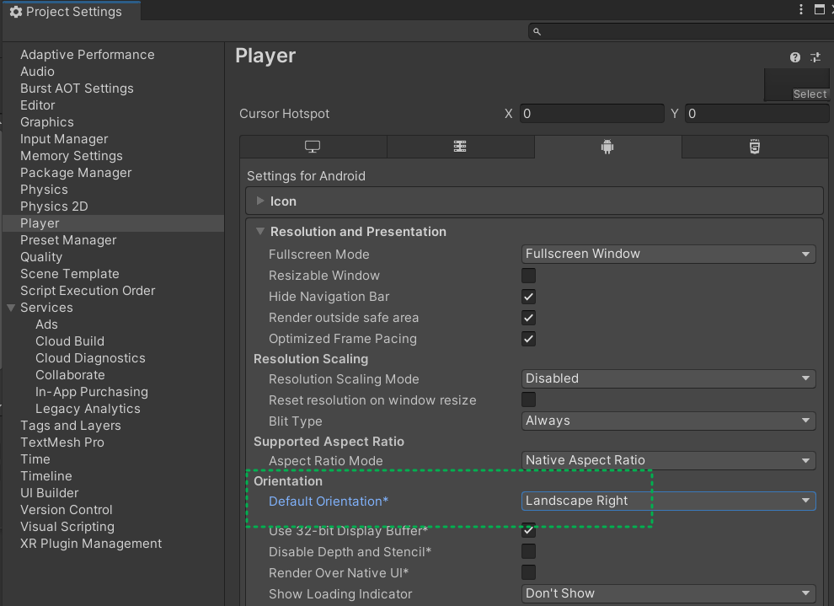The width and height of the screenshot is (834, 606).
Task: Open the window three-dot options menu
Action: click(x=801, y=9)
